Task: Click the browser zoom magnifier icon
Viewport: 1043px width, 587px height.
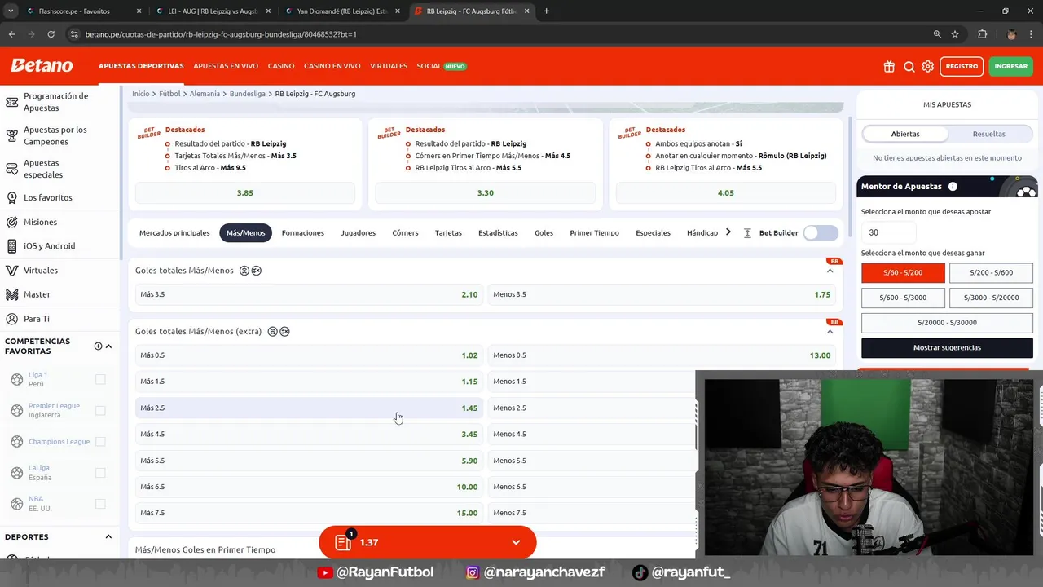Action: [937, 34]
